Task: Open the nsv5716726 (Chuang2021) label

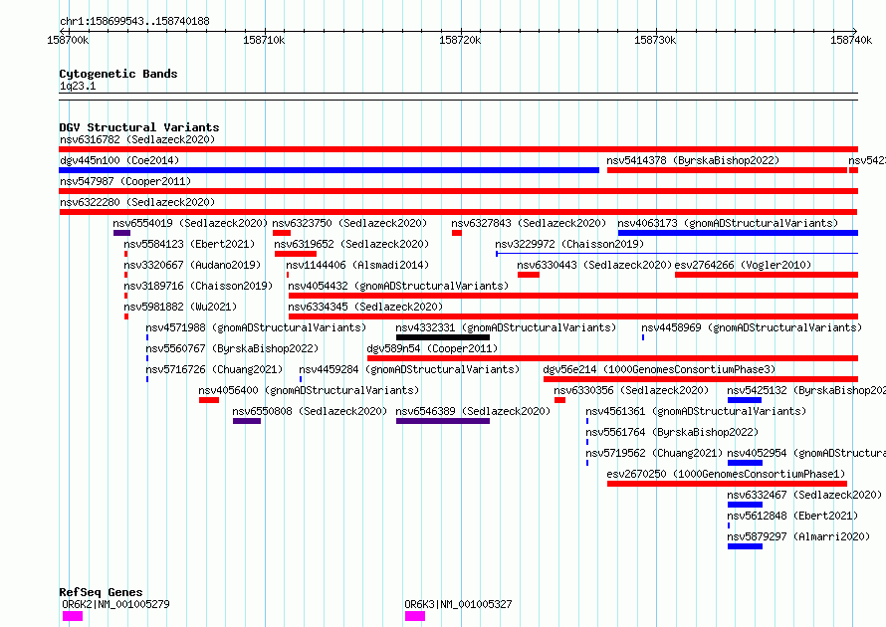Action: tap(214, 369)
